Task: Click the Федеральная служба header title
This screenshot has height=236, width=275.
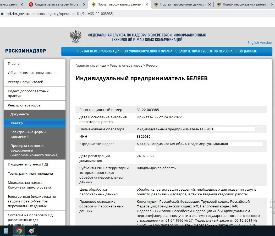Action: coord(147,37)
